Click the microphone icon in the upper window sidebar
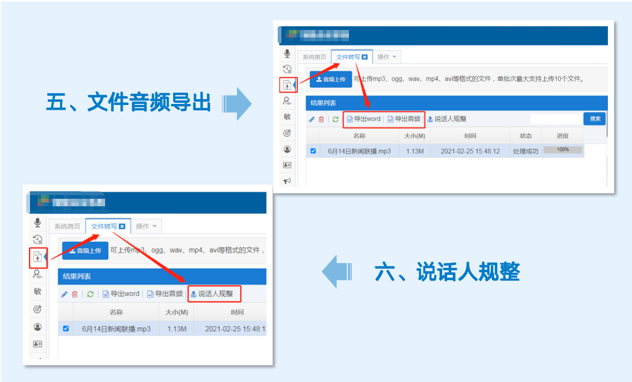This screenshot has width=632, height=382. [x=287, y=53]
